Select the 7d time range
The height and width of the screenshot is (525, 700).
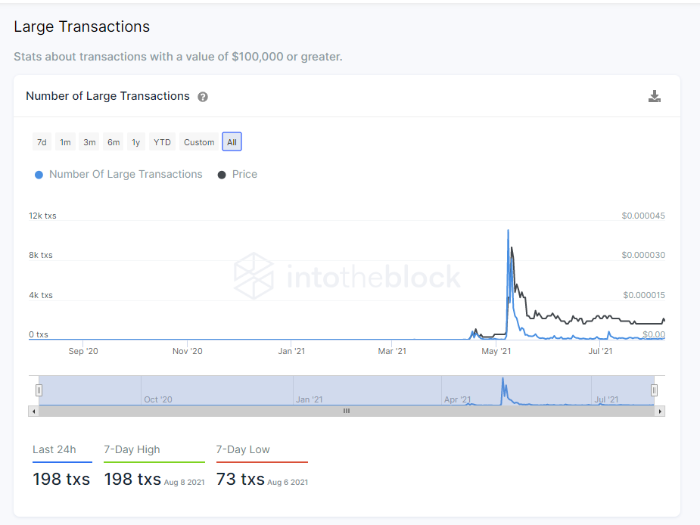42,142
